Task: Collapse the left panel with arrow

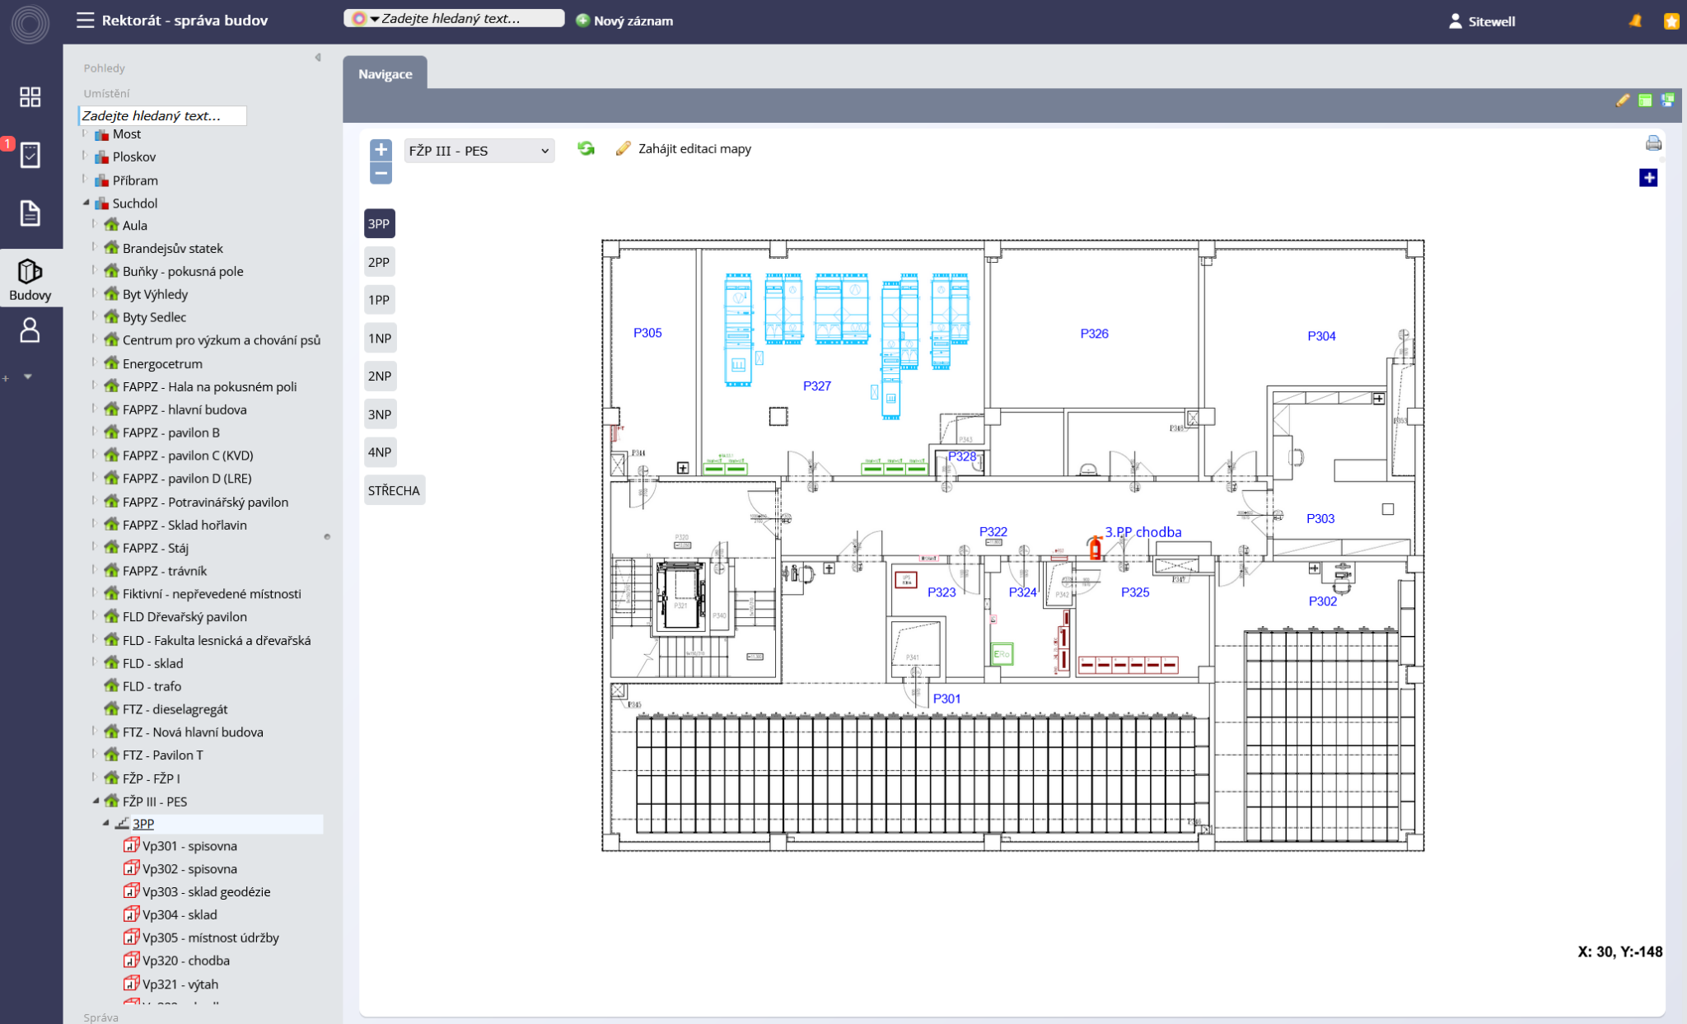Action: tap(318, 58)
